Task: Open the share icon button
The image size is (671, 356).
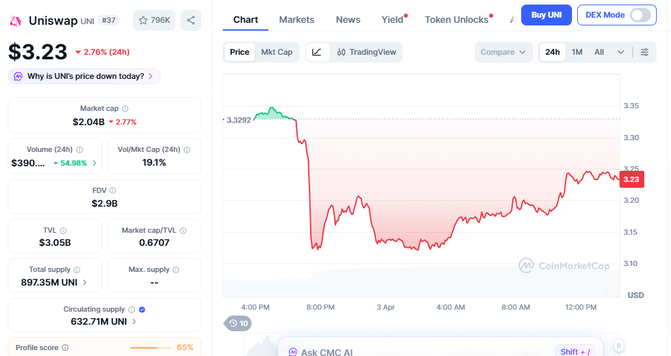Action: pyautogui.click(x=191, y=20)
